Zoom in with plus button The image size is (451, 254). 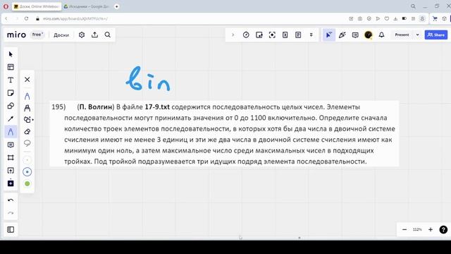point(431,229)
